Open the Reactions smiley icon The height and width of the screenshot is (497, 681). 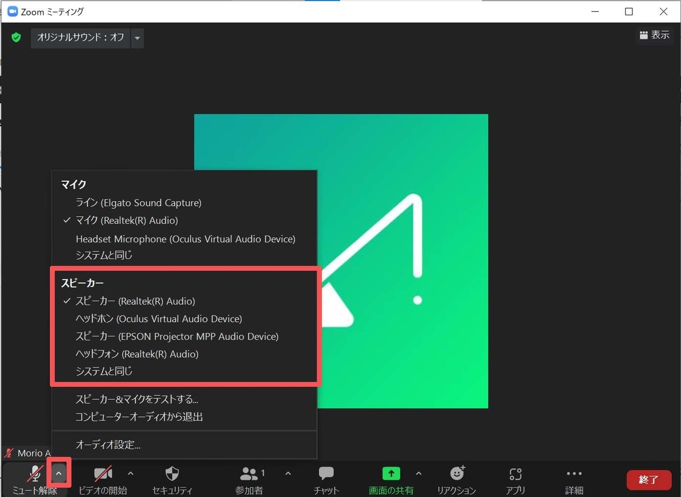coord(457,473)
